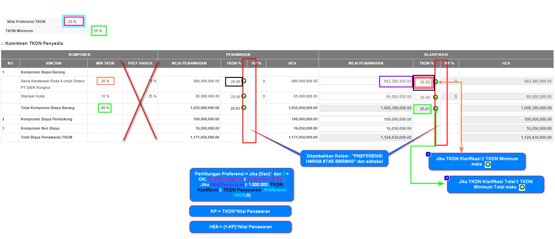Click Klarifikasi Komponen Biaya Pendukung 100,000,000.00 input
Screen dimensions: 555x239
(x=366, y=119)
